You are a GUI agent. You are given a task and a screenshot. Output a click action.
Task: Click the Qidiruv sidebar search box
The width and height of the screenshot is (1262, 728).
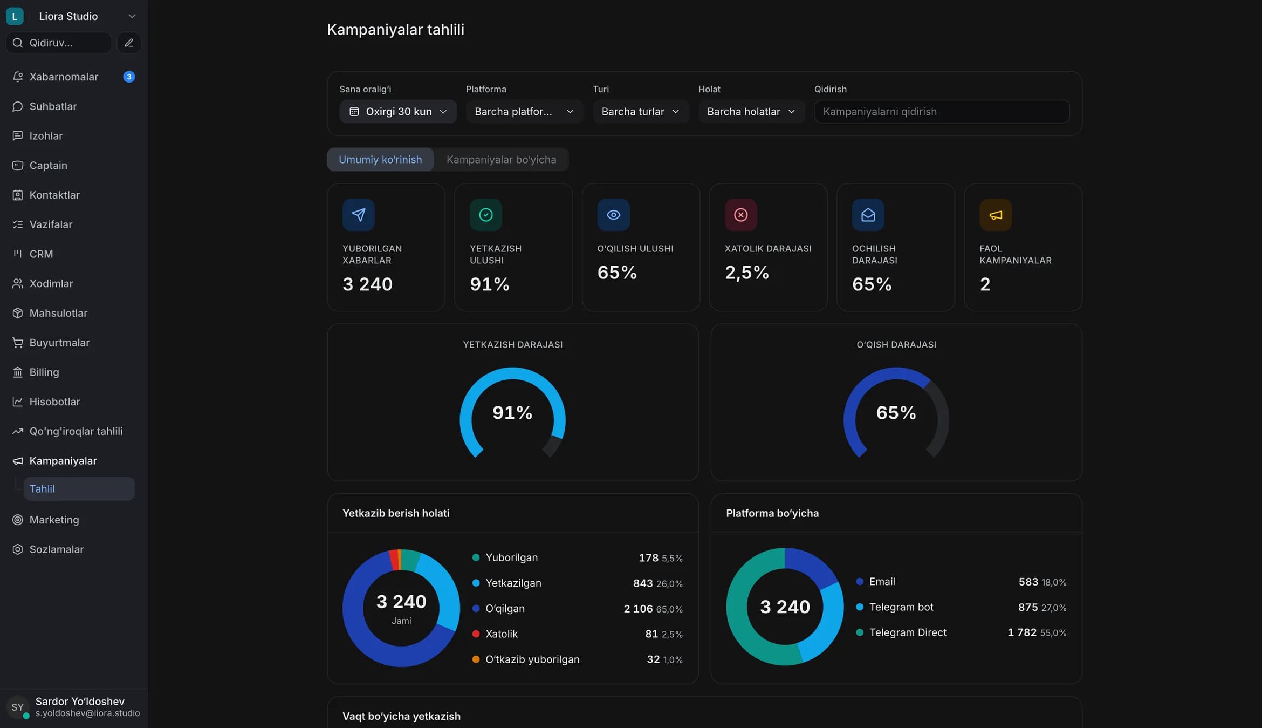tap(58, 43)
